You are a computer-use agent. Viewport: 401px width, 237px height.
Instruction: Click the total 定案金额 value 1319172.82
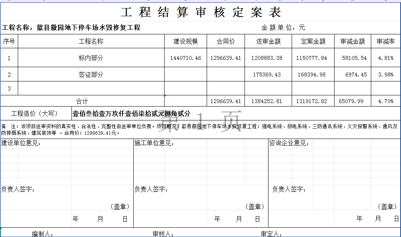pyautogui.click(x=312, y=101)
